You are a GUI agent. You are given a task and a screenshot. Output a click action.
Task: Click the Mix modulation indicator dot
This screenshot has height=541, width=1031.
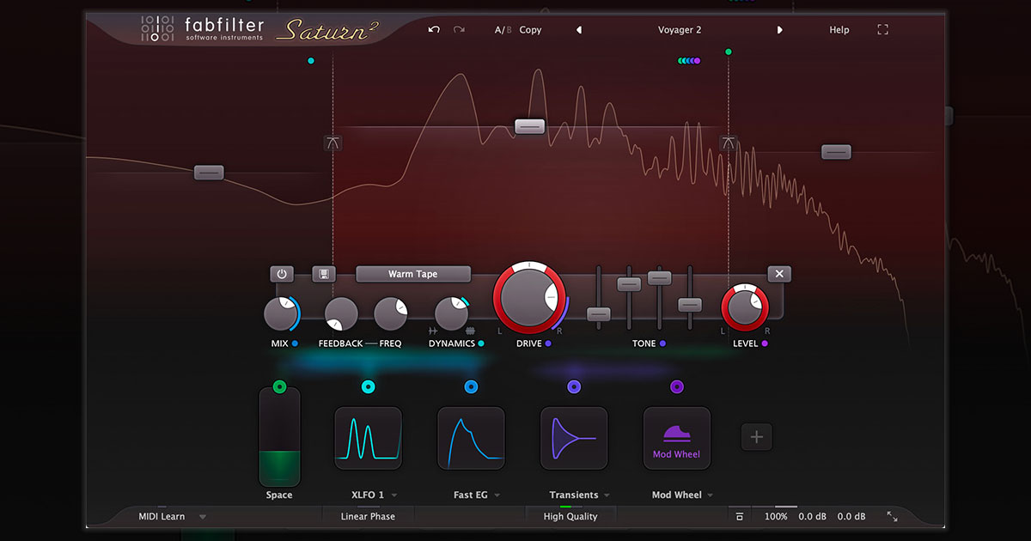(x=295, y=343)
